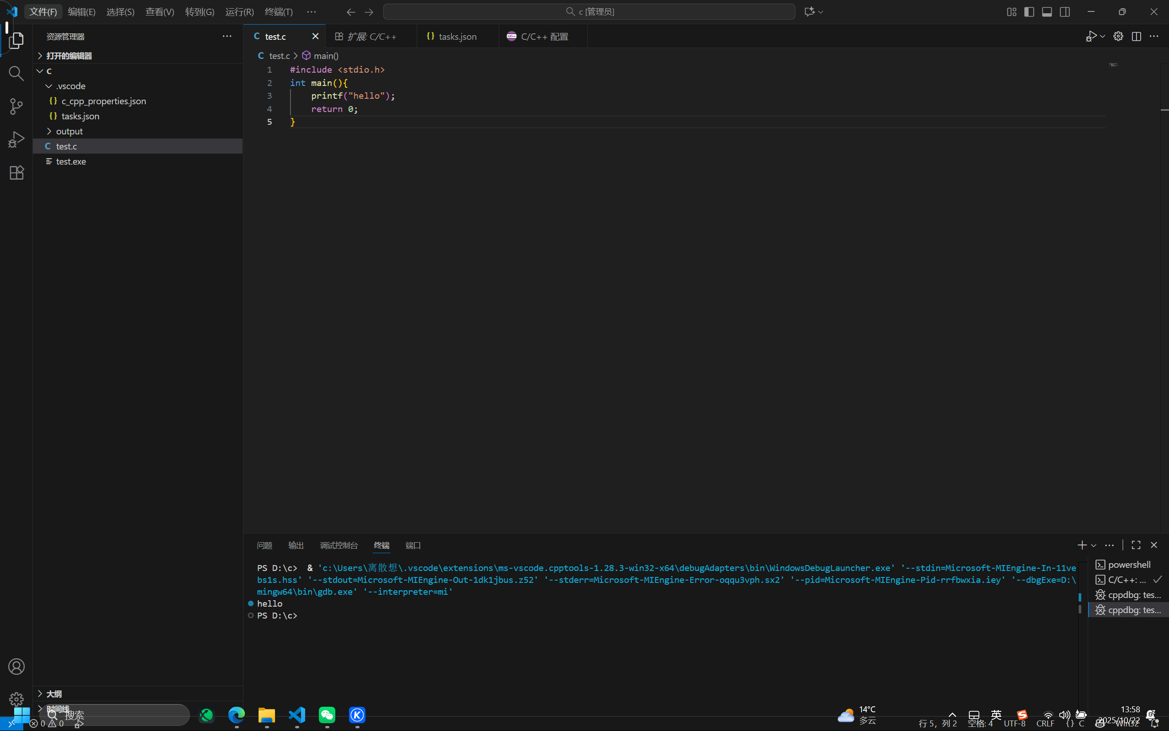Viewport: 1169px width, 731px height.
Task: Open the new terminal launch profile dropdown
Action: (x=1094, y=545)
